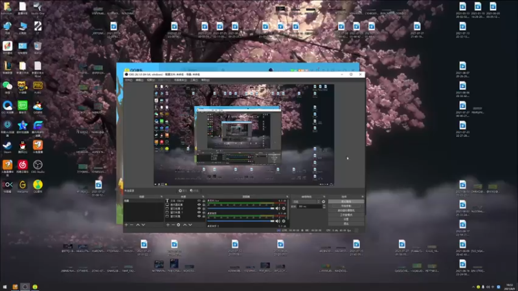
Task: Move selected source down in Sources panel
Action: coord(190,224)
